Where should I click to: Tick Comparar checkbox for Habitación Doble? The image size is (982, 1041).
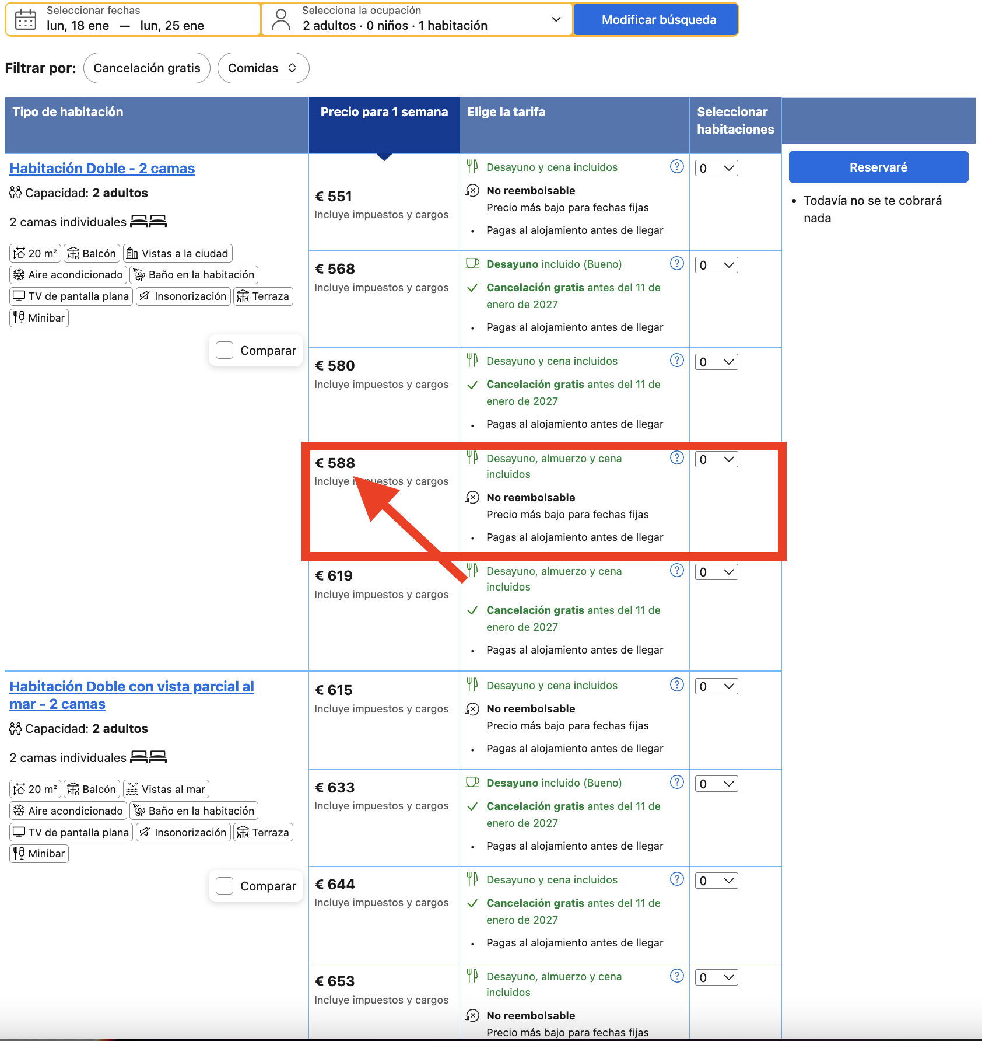225,350
